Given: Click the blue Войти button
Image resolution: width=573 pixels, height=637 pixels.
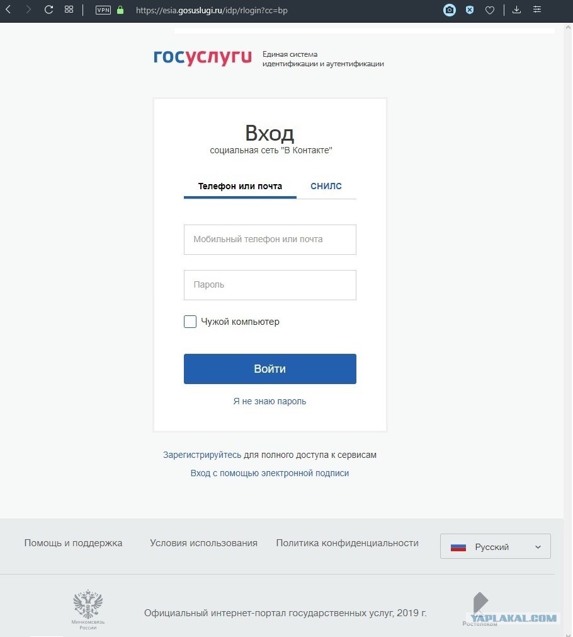Looking at the screenshot, I should [x=269, y=369].
